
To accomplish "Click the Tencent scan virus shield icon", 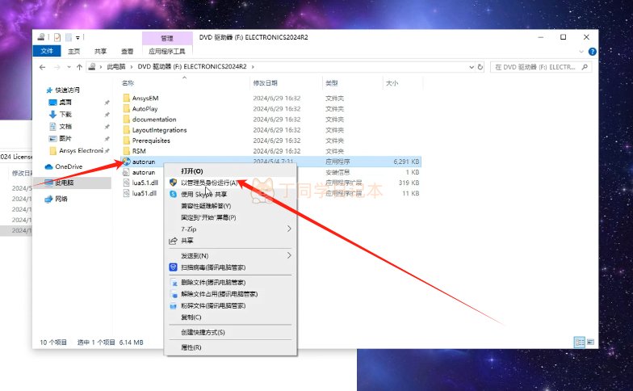I will [173, 267].
